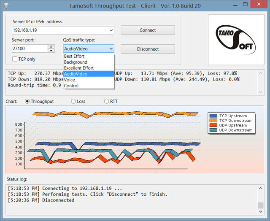270x221 pixels.
Task: Open the server IP address dropdown arrow
Action: coord(111,30)
